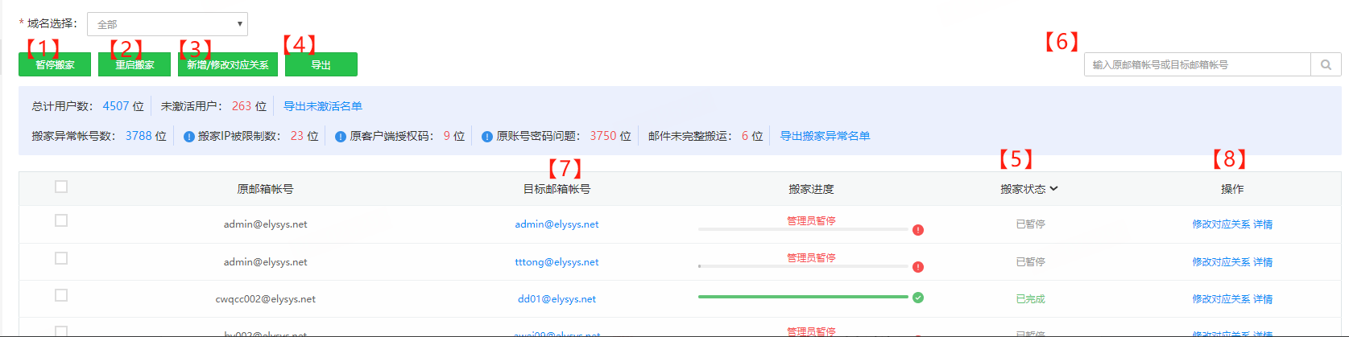Click green completed check icon in dd01@elysys.net row

(918, 298)
